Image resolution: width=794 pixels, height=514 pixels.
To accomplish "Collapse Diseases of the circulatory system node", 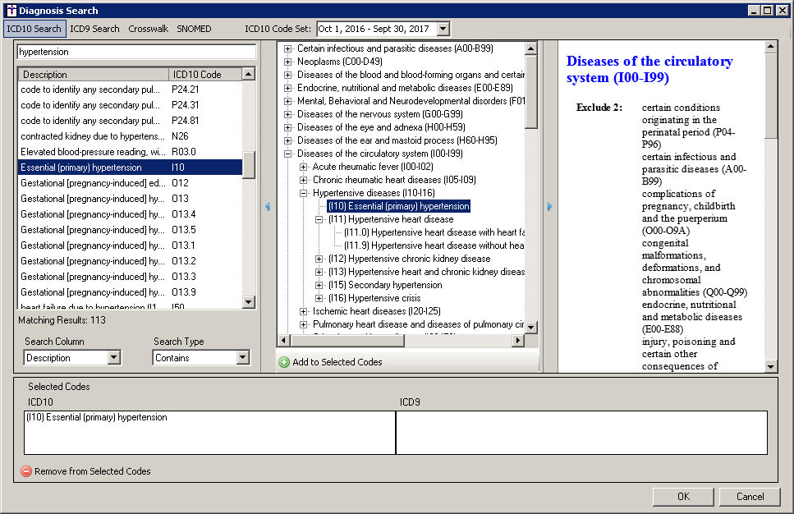I will tap(288, 154).
